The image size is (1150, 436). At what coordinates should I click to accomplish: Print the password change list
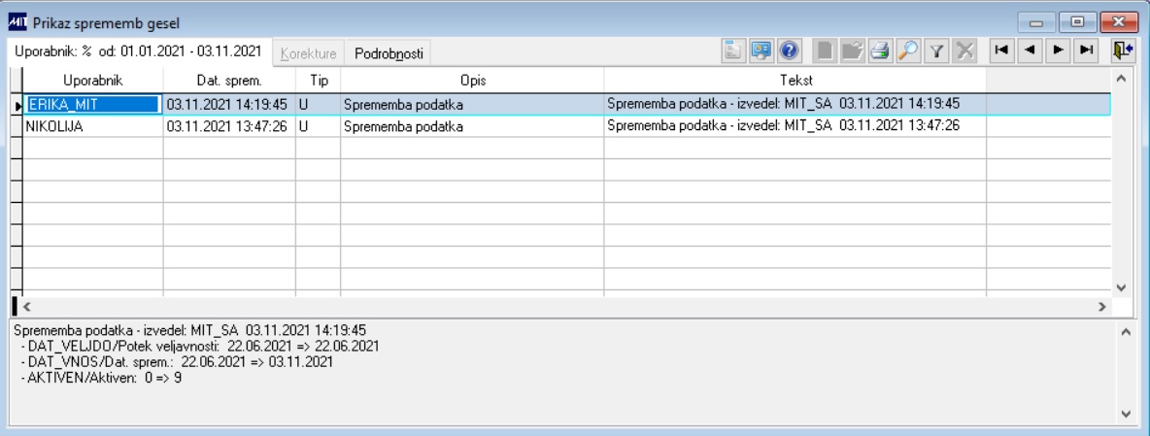tap(880, 50)
